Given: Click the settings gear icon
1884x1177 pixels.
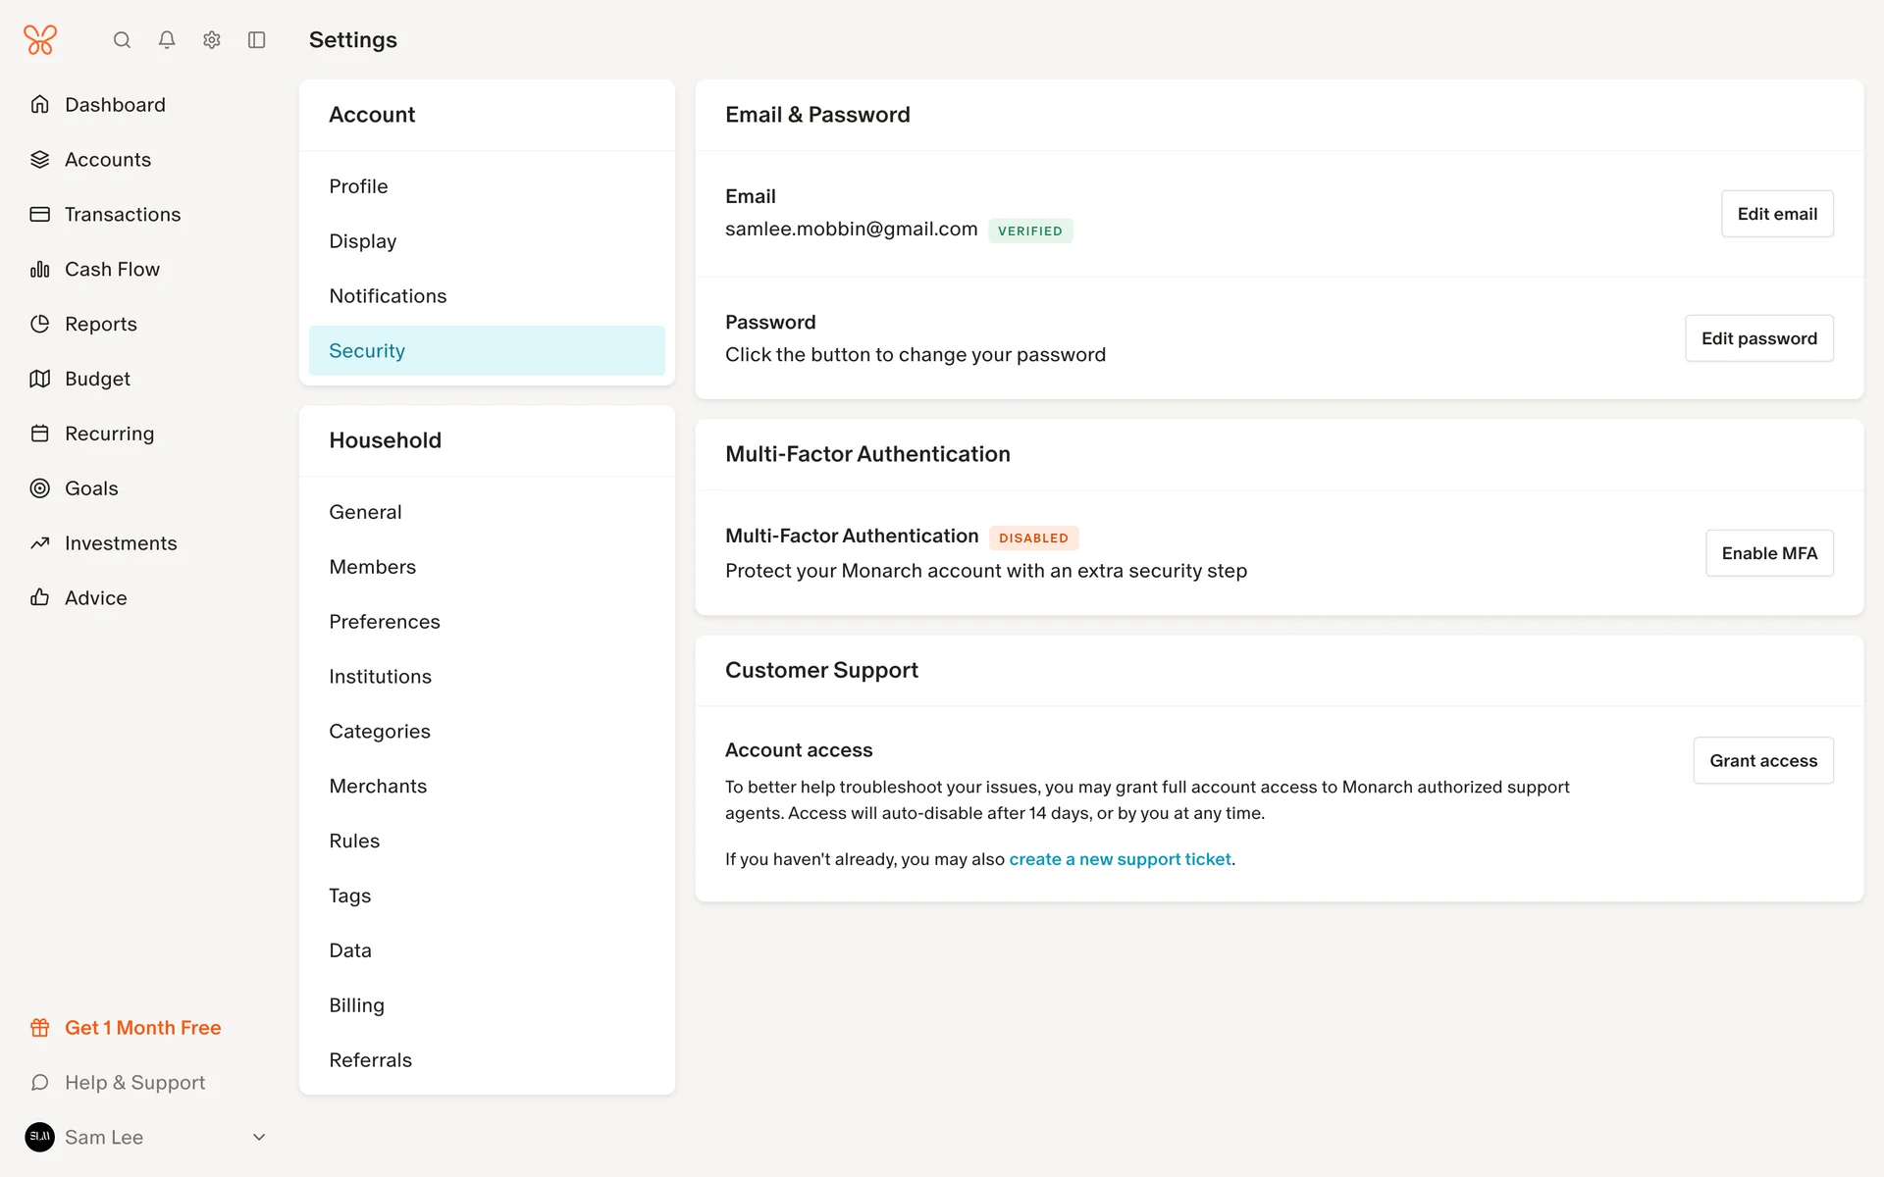Looking at the screenshot, I should [212, 40].
